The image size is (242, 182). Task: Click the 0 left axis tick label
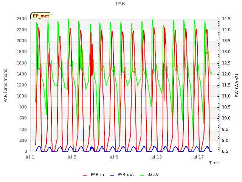[26, 151]
